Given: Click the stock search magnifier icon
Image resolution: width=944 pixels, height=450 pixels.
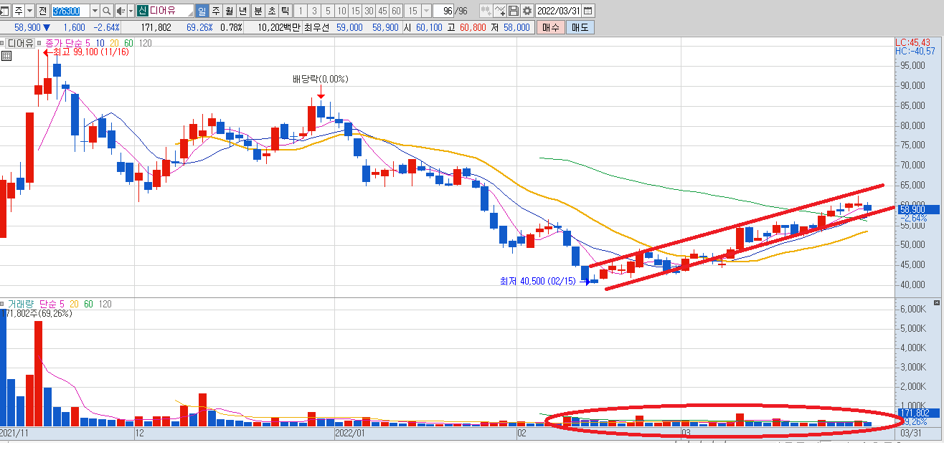Looking at the screenshot, I should tap(107, 11).
